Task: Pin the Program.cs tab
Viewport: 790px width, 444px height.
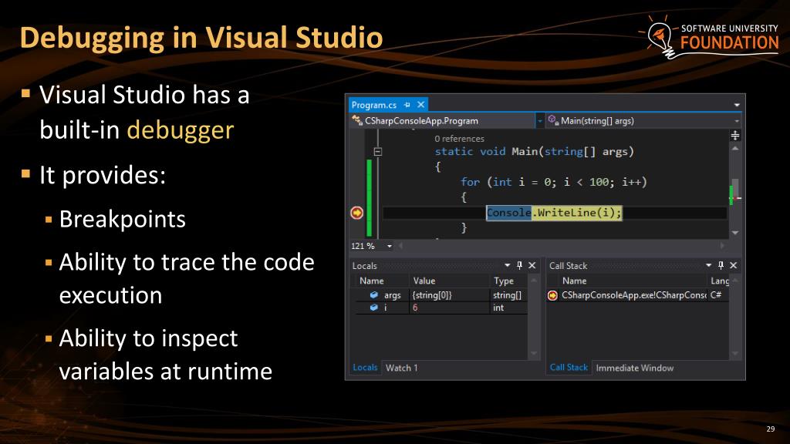Action: pos(407,105)
